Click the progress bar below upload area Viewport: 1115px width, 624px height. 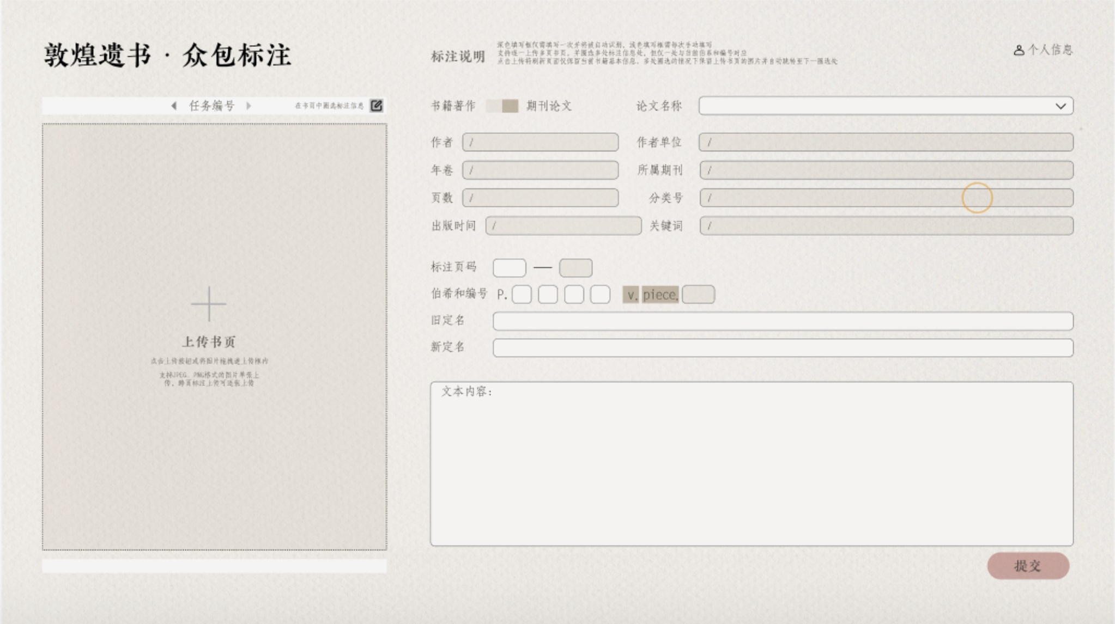tap(214, 566)
